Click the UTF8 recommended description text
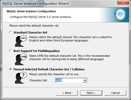Image resolution: width=131 pixels, height=100 pixels. pos(69,58)
